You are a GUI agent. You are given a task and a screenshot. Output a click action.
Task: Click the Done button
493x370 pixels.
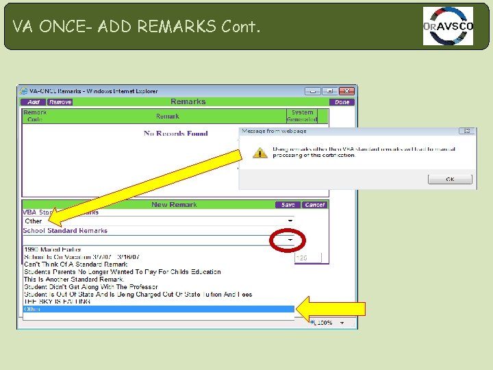(x=342, y=102)
